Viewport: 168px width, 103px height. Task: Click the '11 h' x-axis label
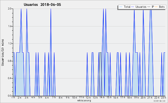click(81, 97)
